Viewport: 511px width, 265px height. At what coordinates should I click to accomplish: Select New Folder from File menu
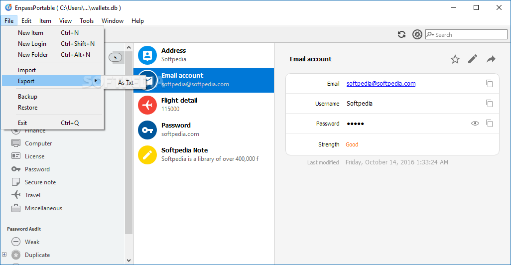53,55
